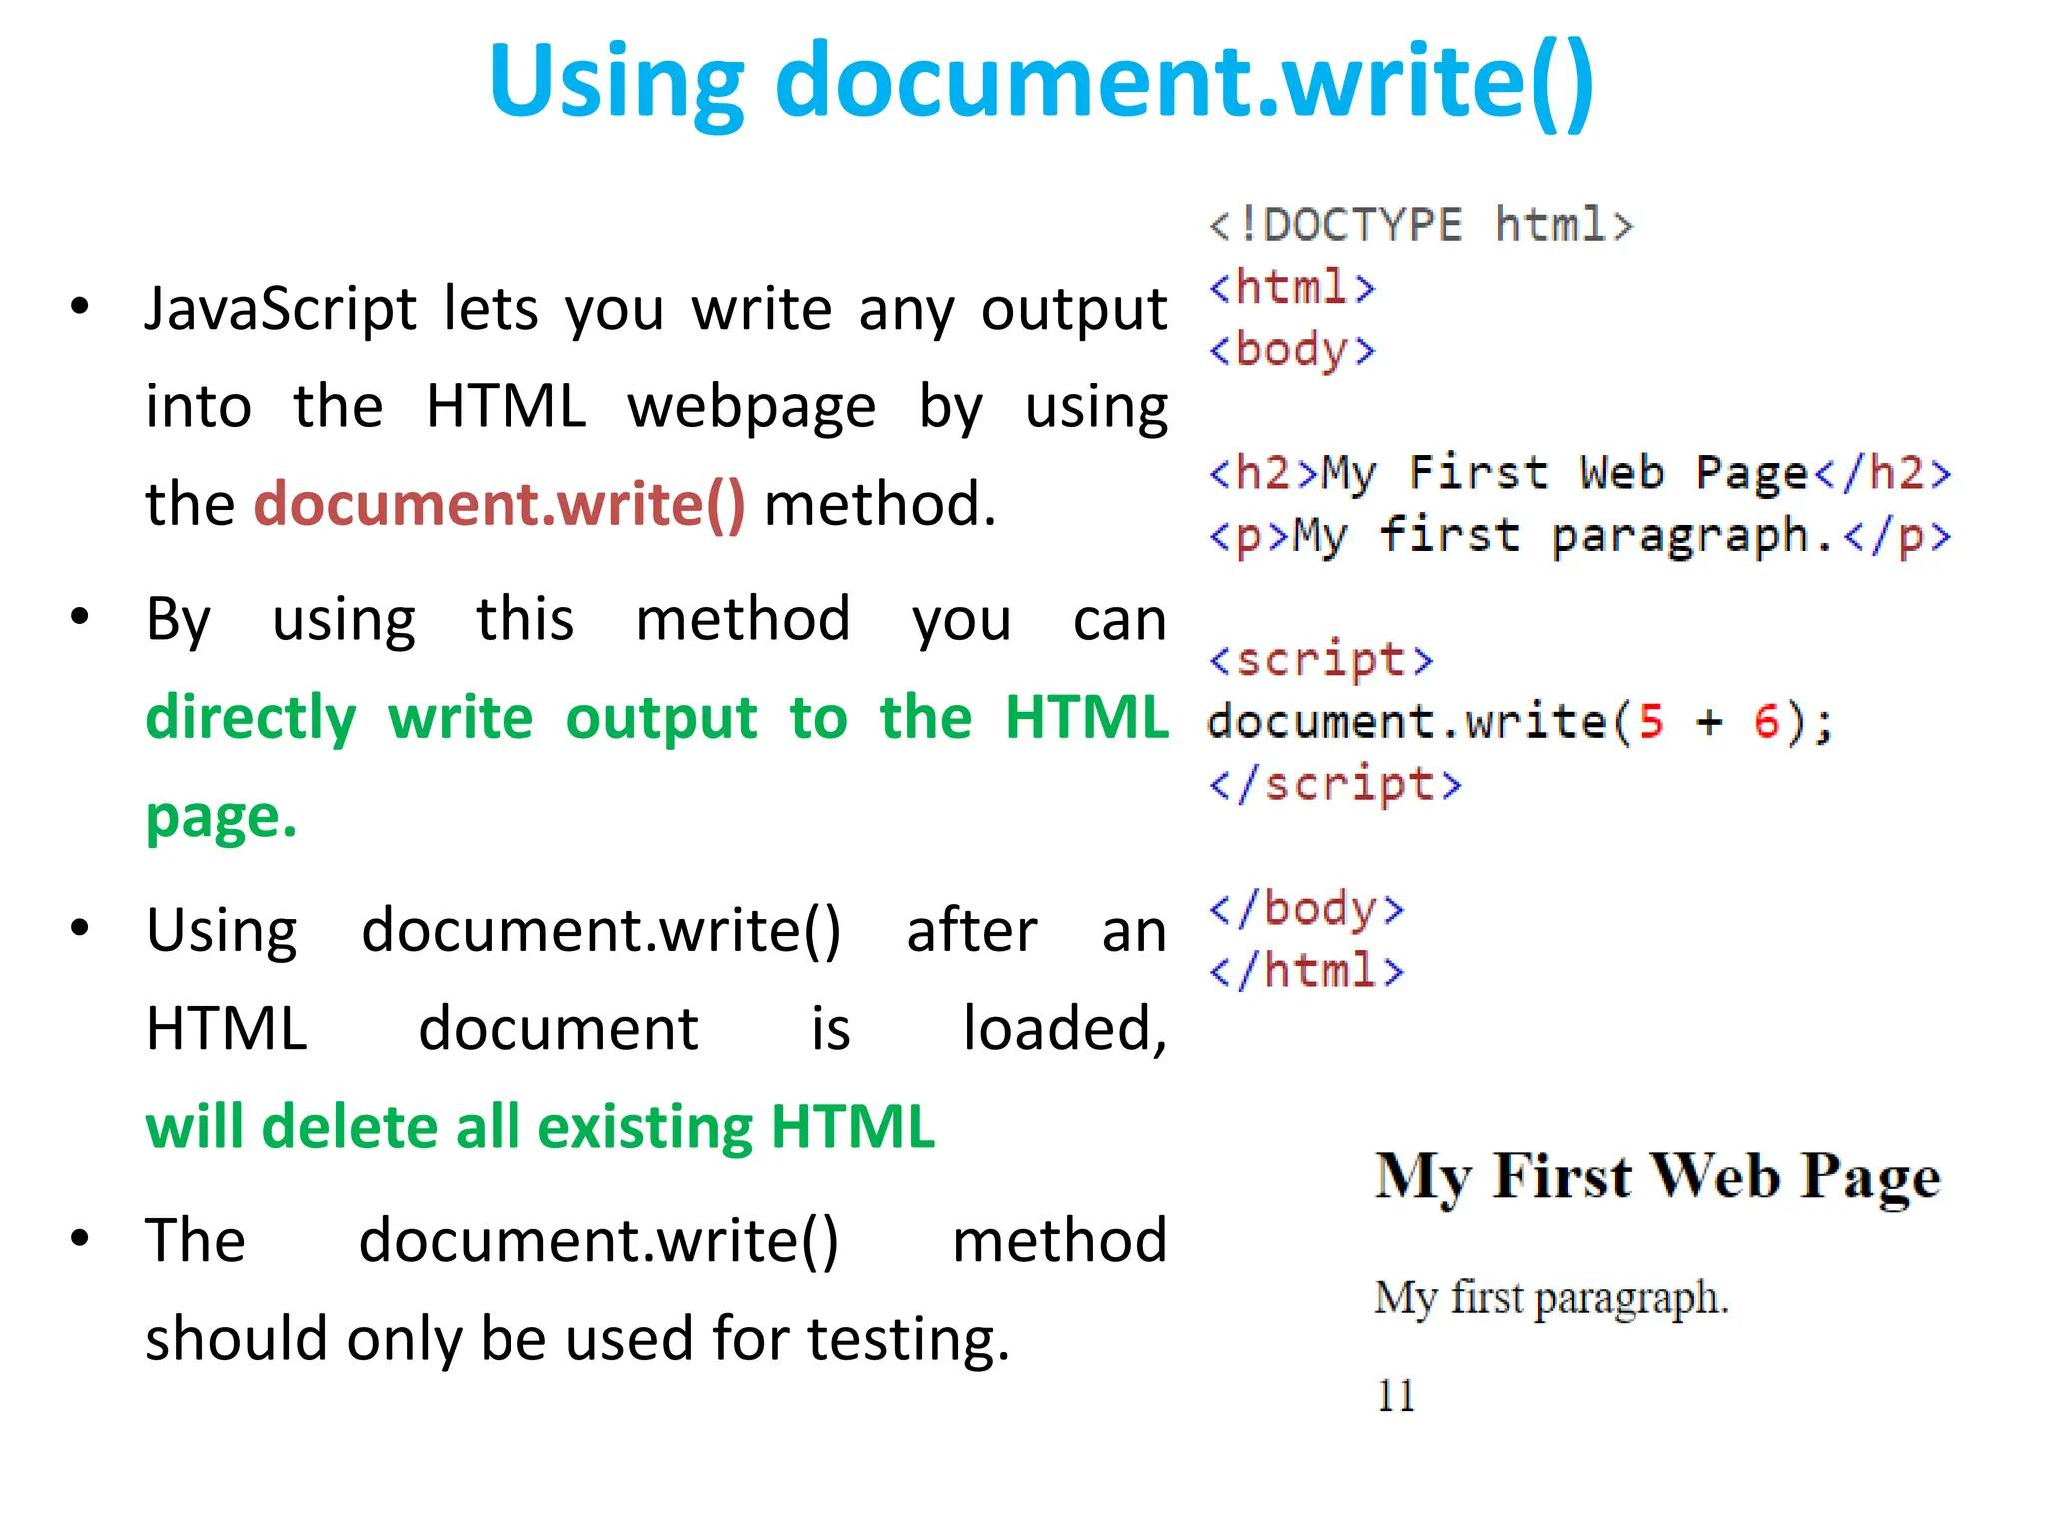2046x1534 pixels.
Task: Click the slide title 'Using document.write()'
Action: [x=1041, y=84]
